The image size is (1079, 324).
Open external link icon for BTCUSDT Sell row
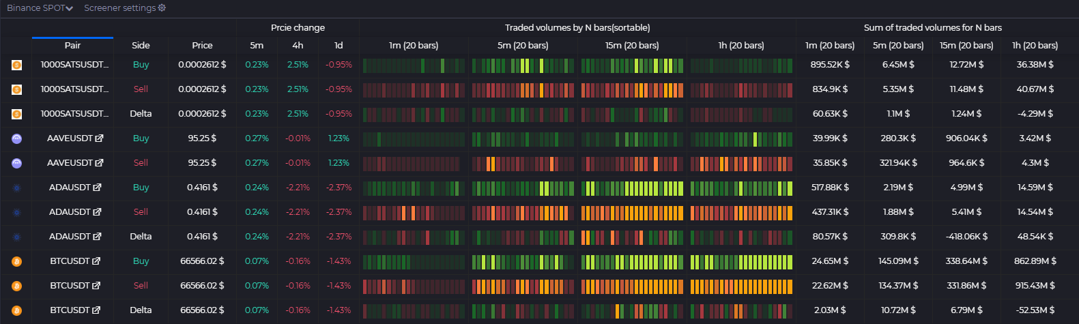coord(96,286)
